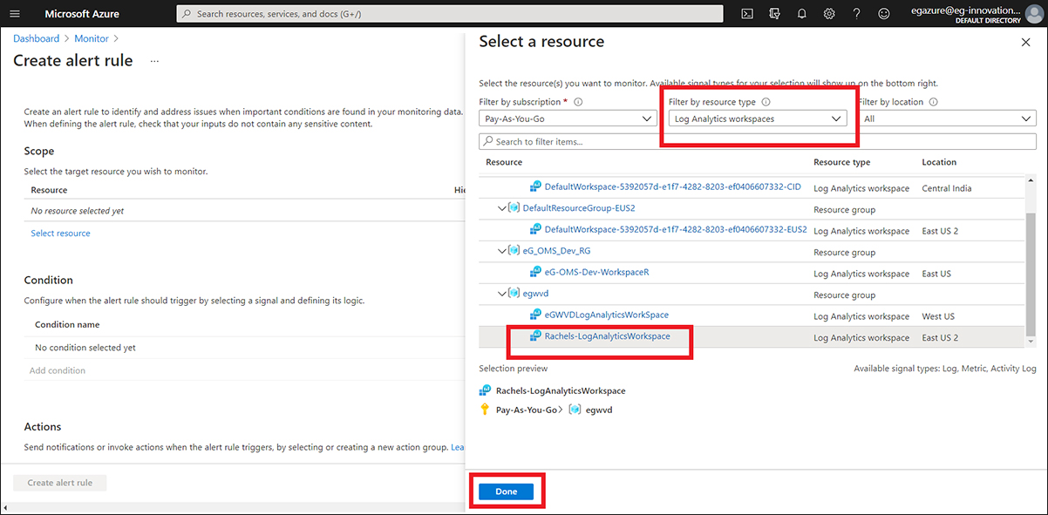
Task: Click egwvd in selection preview path
Action: (599, 410)
